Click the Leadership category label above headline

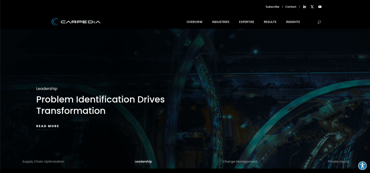(47, 89)
